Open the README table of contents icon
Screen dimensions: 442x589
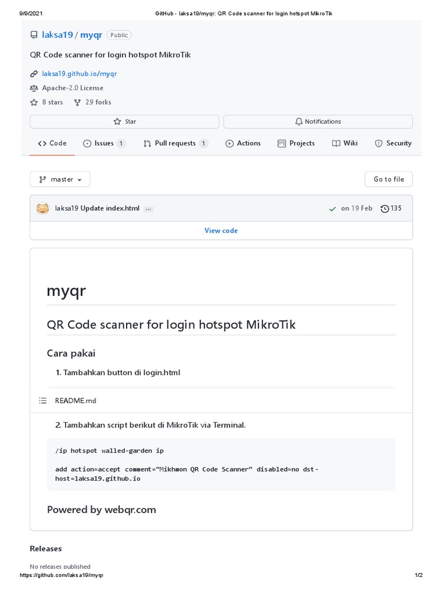(43, 400)
